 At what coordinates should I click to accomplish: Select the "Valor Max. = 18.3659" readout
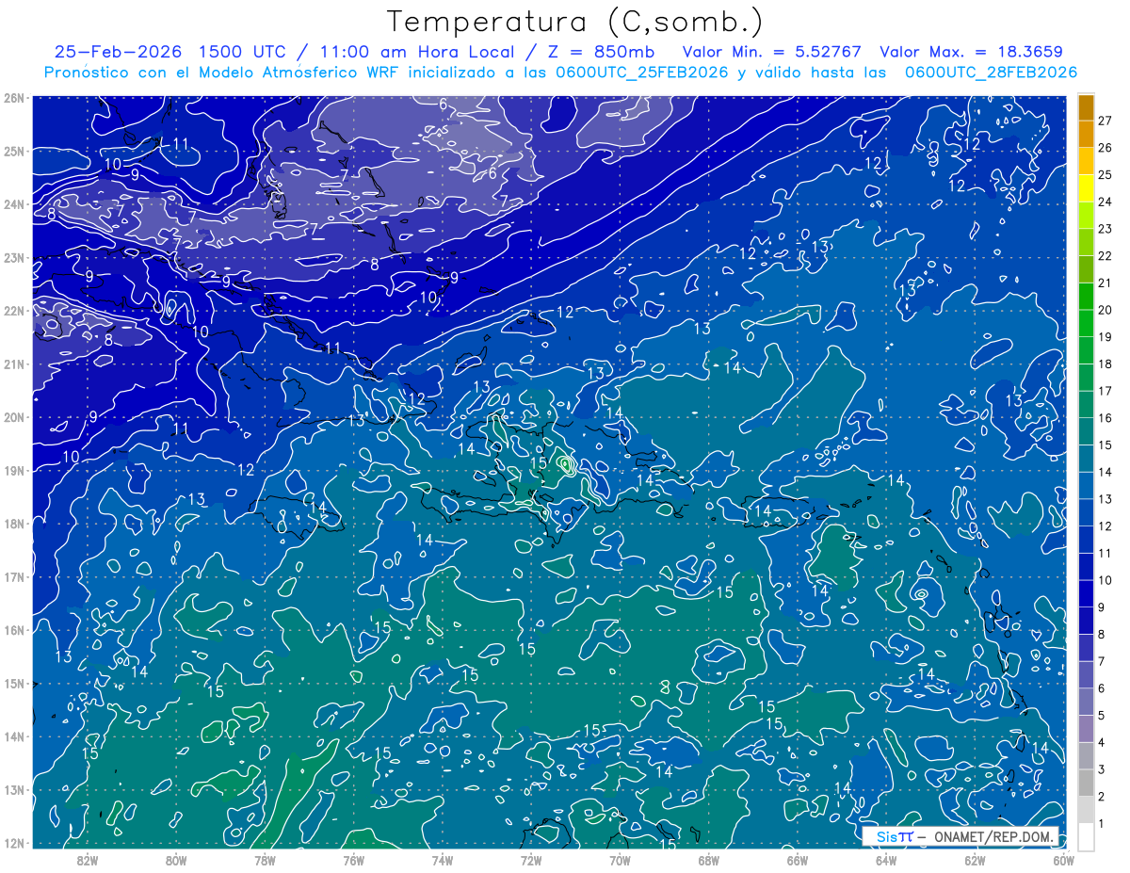coord(972,52)
